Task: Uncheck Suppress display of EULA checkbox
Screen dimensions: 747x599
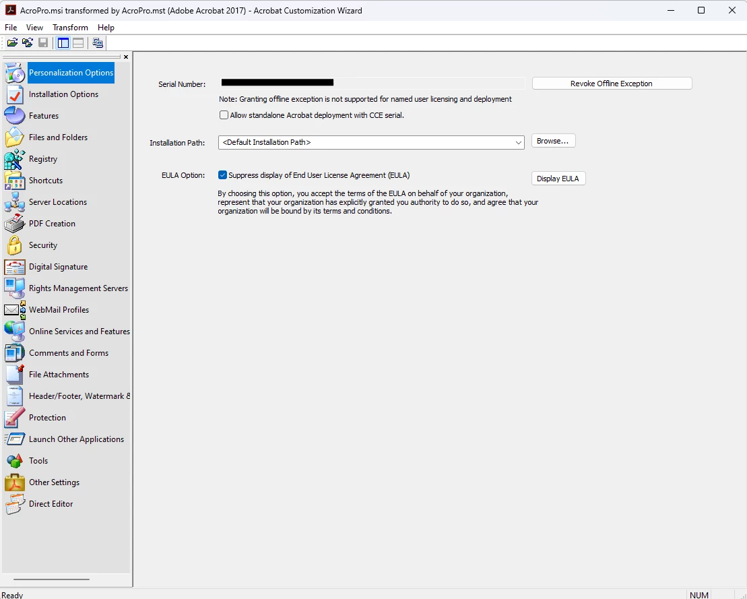Action: pos(222,175)
